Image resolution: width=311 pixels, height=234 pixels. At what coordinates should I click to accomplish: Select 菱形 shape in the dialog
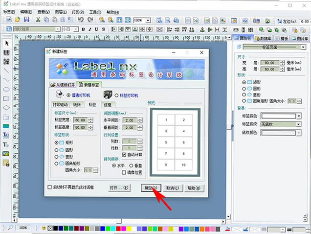[x=57, y=157]
